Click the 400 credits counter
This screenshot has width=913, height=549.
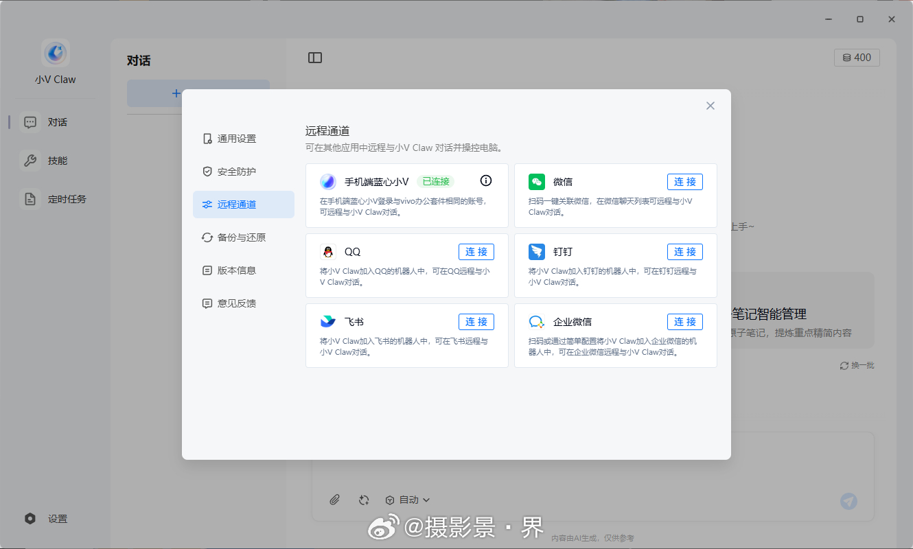coord(857,58)
